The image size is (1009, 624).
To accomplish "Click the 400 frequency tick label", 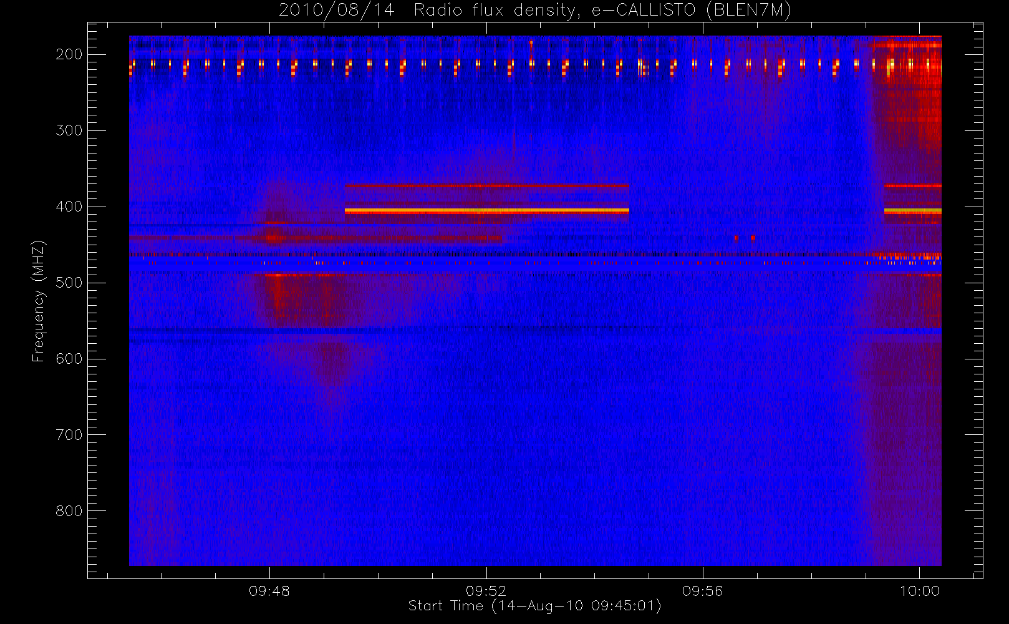I will (x=69, y=207).
